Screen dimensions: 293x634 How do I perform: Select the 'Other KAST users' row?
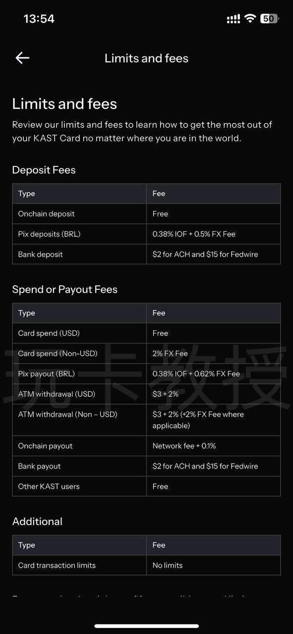(146, 486)
